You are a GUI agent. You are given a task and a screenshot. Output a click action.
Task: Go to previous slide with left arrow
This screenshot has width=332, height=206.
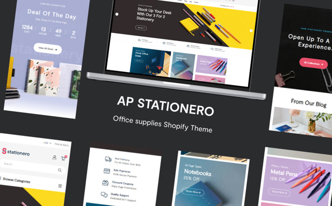[x=117, y=14]
